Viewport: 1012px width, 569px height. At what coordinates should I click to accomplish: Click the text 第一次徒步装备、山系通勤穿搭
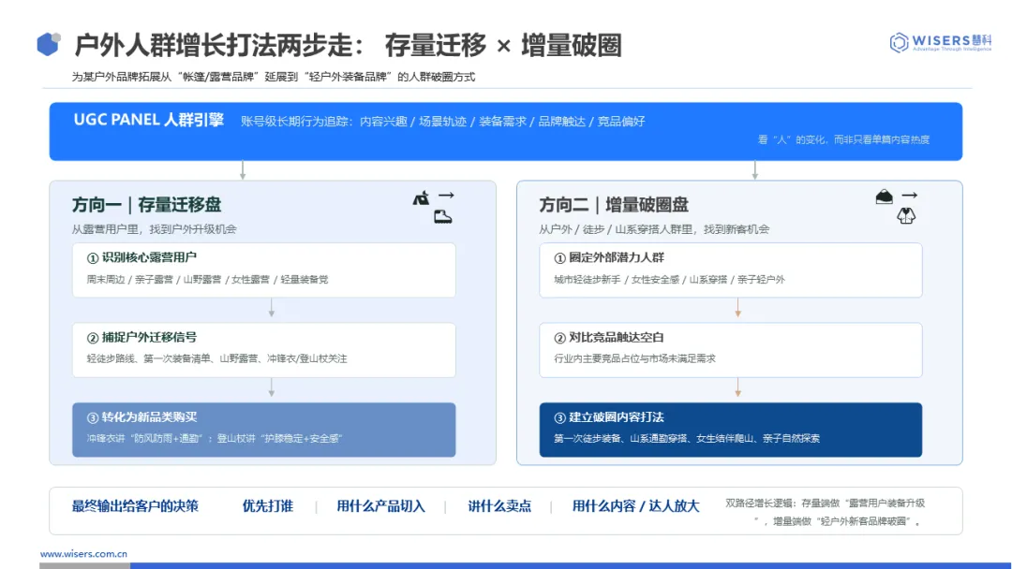[620, 439]
